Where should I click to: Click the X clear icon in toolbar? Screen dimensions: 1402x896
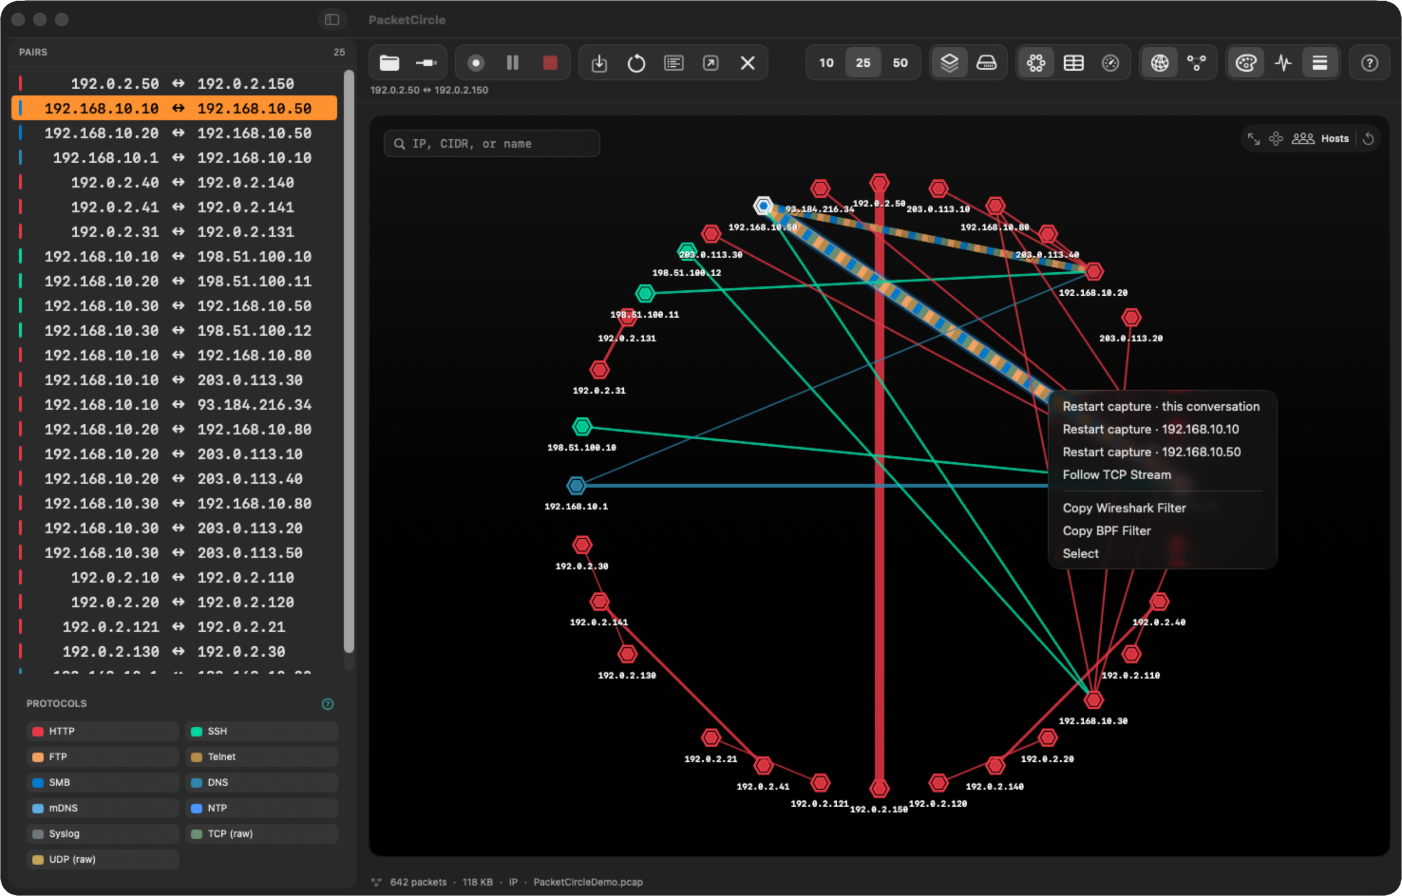pos(748,63)
